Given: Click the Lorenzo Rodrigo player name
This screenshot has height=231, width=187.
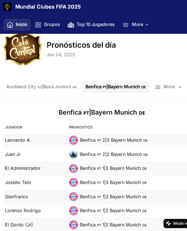Looking at the screenshot, I should click(23, 211).
